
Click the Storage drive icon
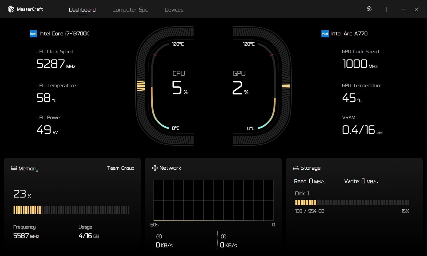click(x=296, y=168)
